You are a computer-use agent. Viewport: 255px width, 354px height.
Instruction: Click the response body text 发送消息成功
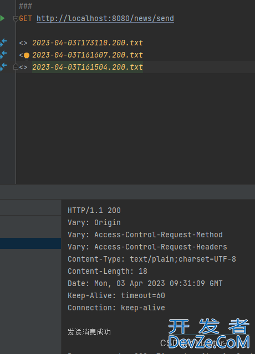[x=89, y=332]
